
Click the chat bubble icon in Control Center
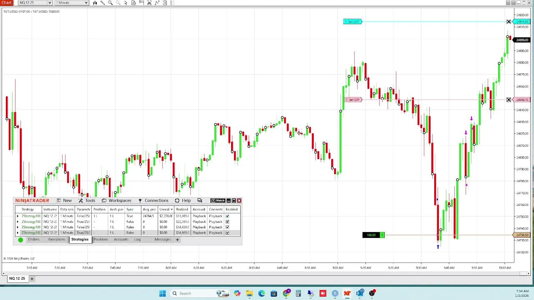click(199, 201)
